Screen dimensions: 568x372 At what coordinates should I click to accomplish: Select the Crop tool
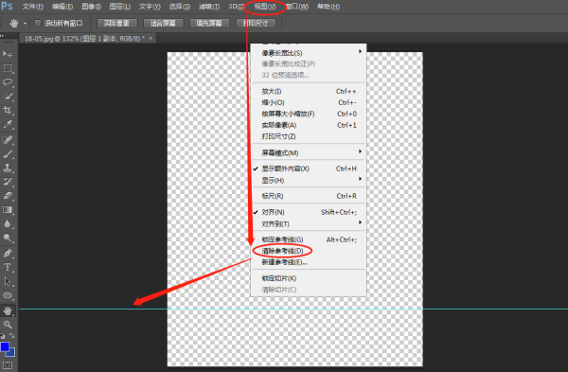(8, 111)
